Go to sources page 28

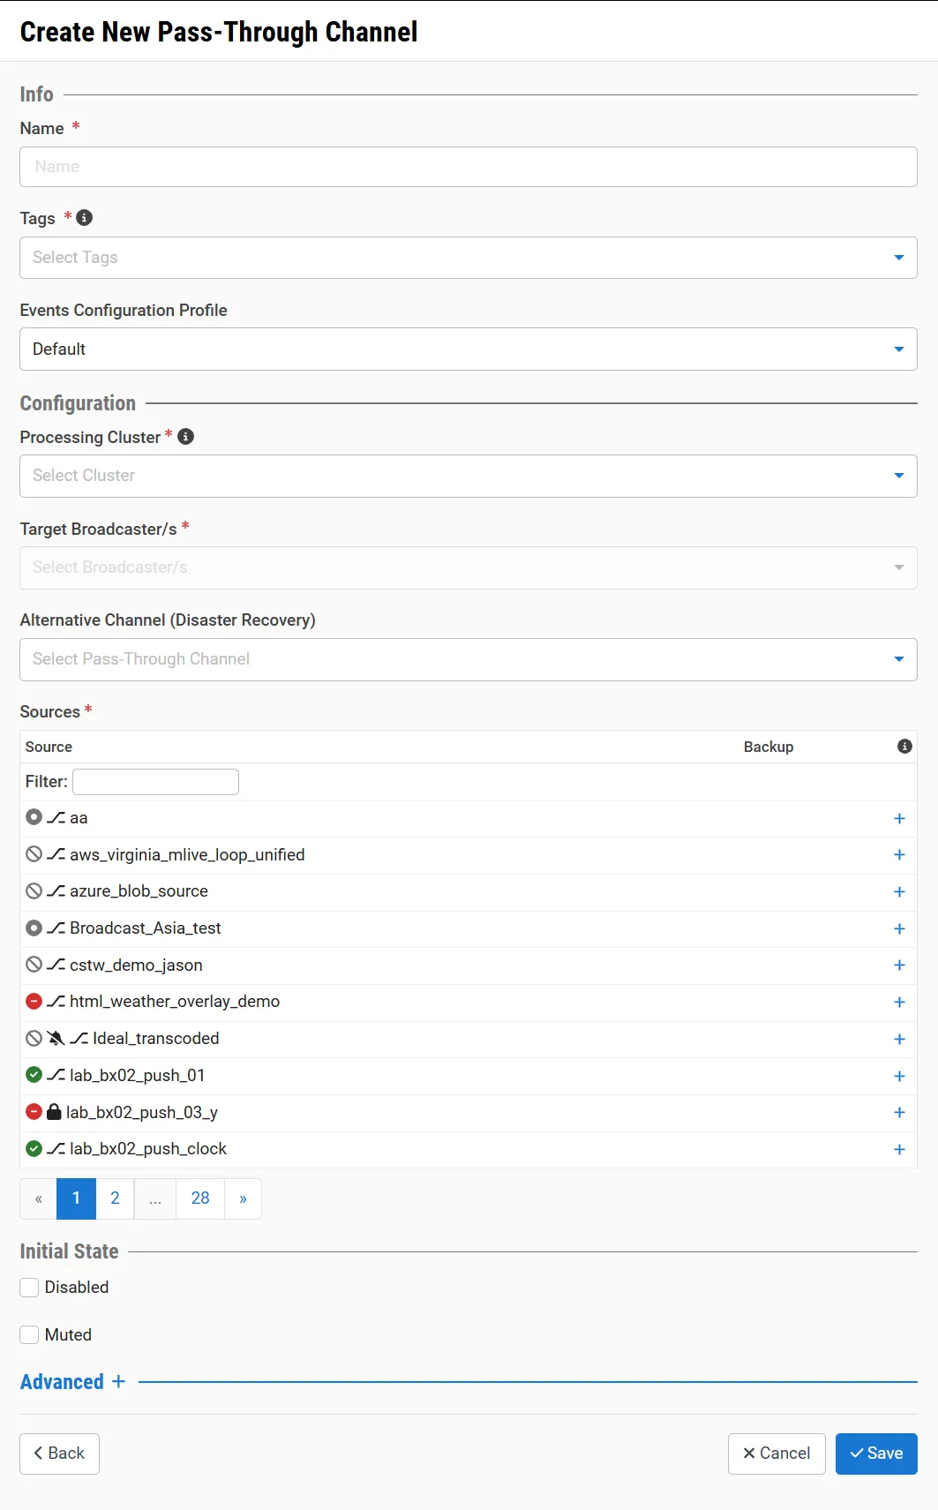pyautogui.click(x=200, y=1198)
